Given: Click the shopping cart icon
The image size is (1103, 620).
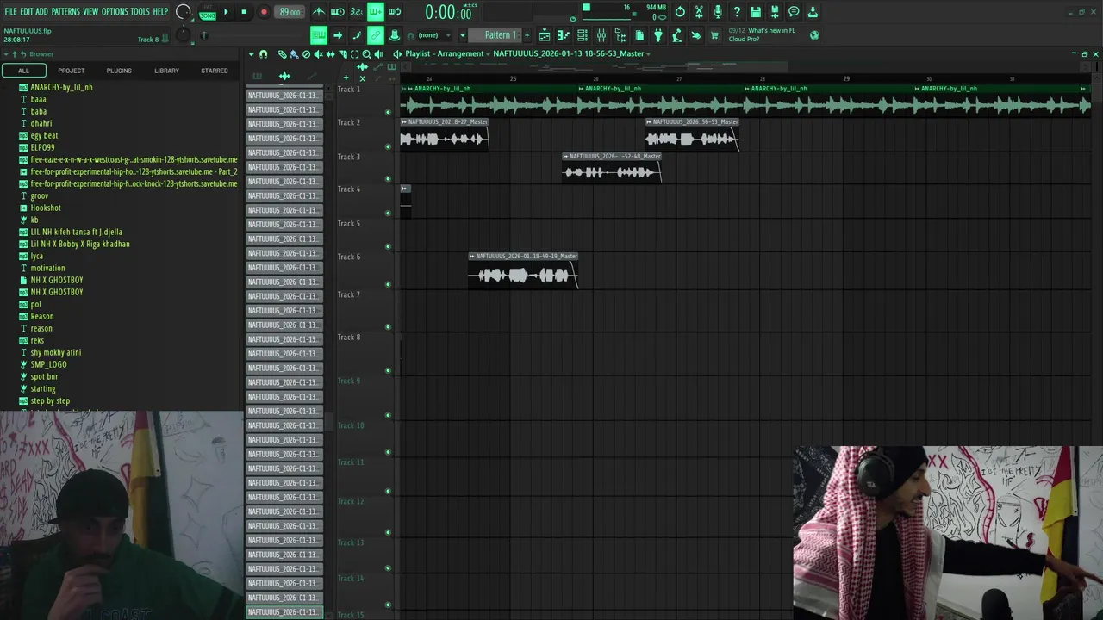Looking at the screenshot, I should [714, 35].
